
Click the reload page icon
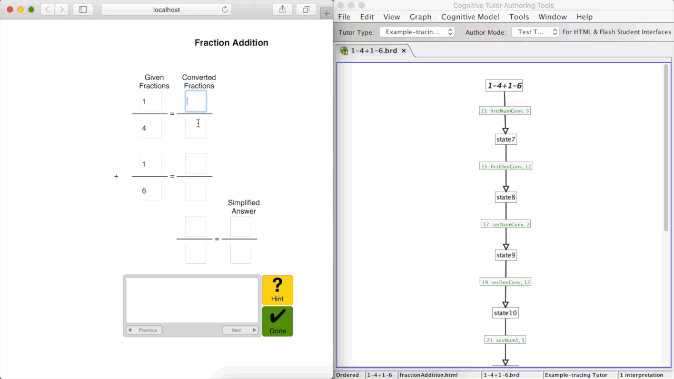coord(225,9)
